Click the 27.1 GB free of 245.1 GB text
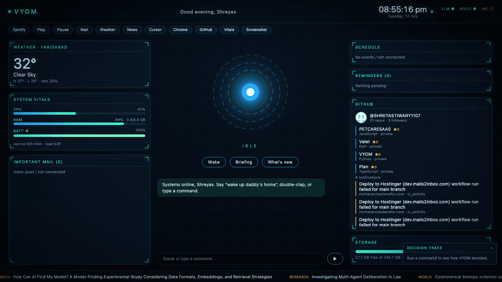This screenshot has height=282, width=502. [x=378, y=258]
